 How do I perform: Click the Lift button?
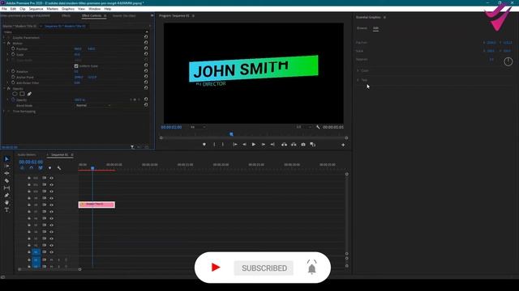click(x=285, y=145)
